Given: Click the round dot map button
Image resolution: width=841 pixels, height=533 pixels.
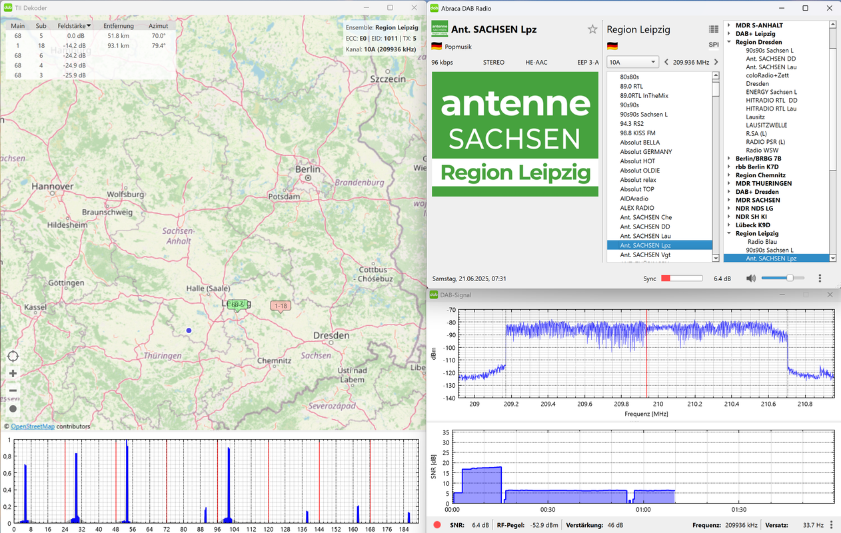Looking at the screenshot, I should pos(13,408).
